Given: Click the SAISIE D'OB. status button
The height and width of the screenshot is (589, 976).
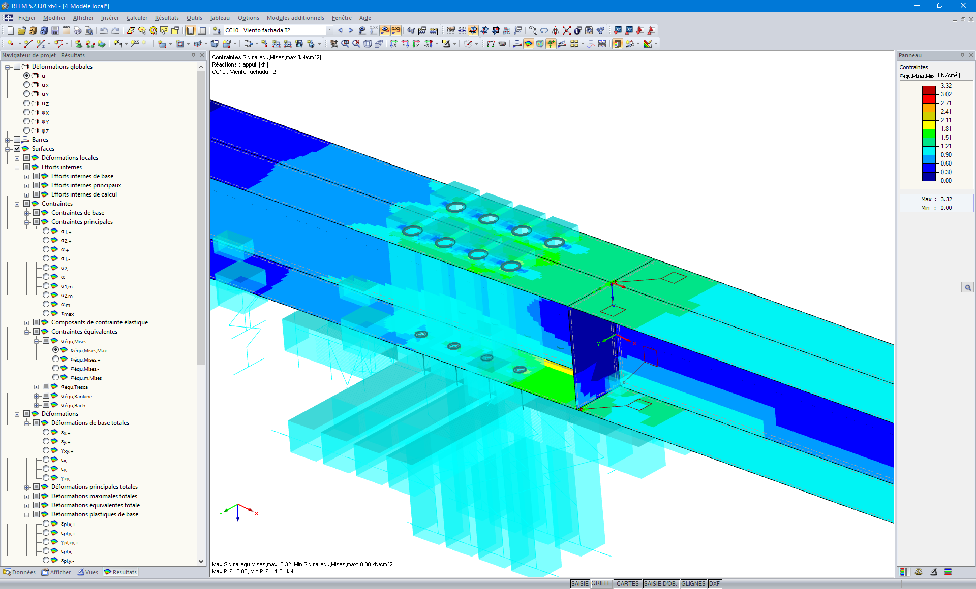Looking at the screenshot, I should 660,584.
